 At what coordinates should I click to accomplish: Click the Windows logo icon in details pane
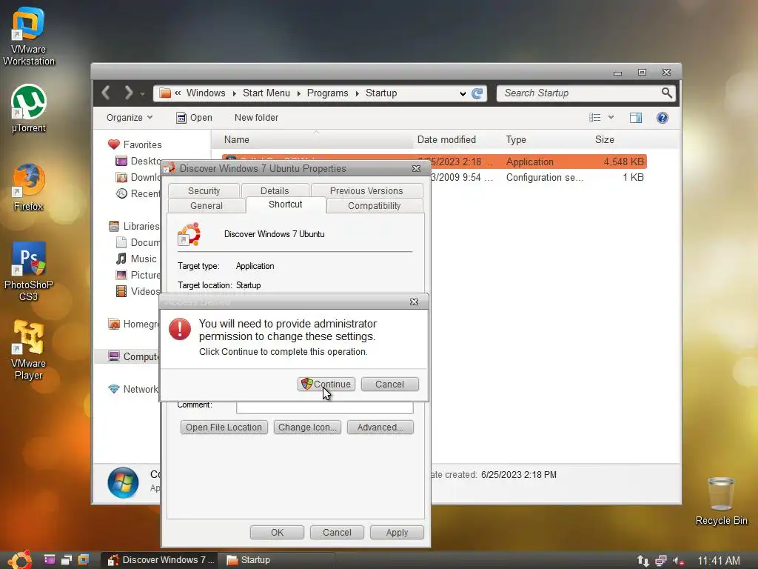tap(123, 482)
